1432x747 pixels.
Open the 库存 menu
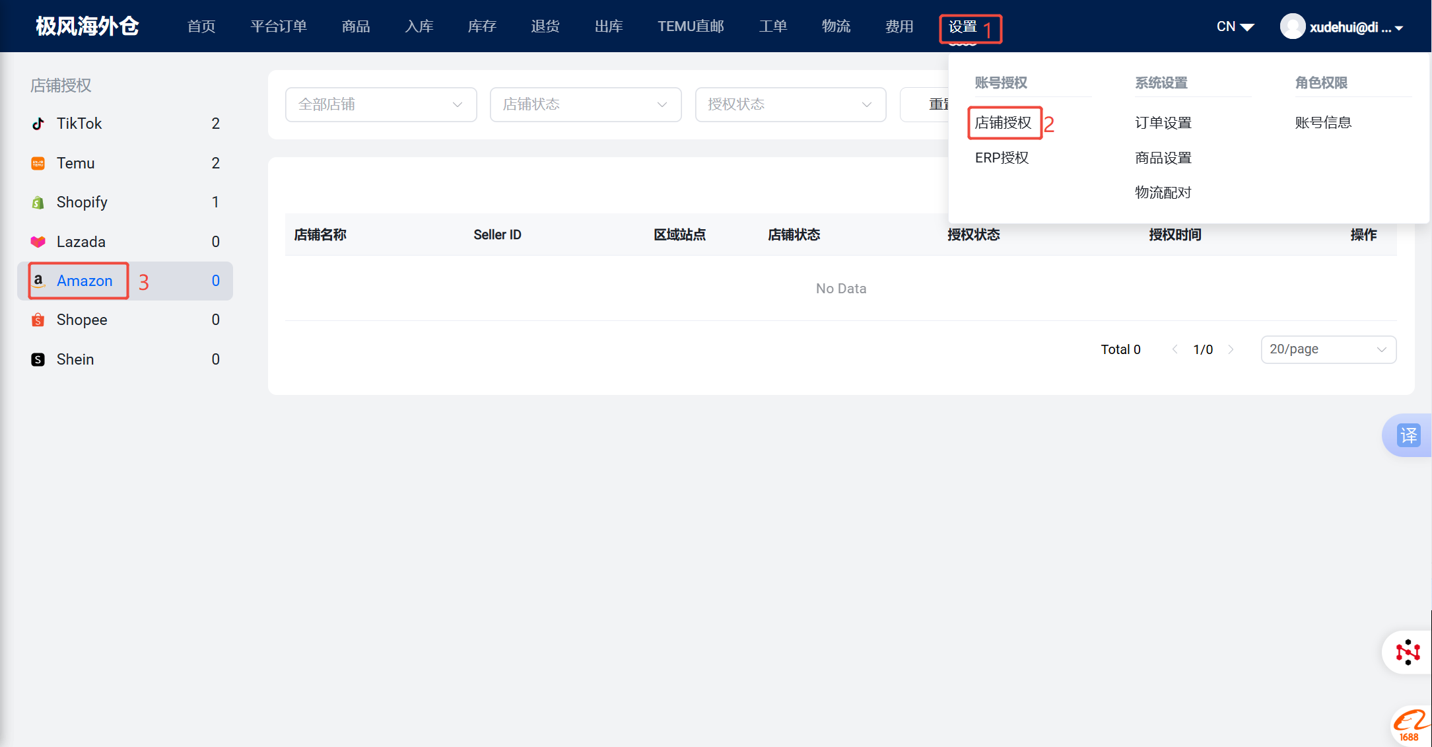pyautogui.click(x=482, y=26)
